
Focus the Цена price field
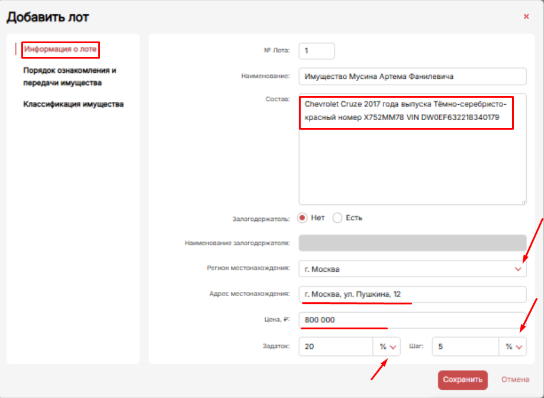(x=412, y=320)
